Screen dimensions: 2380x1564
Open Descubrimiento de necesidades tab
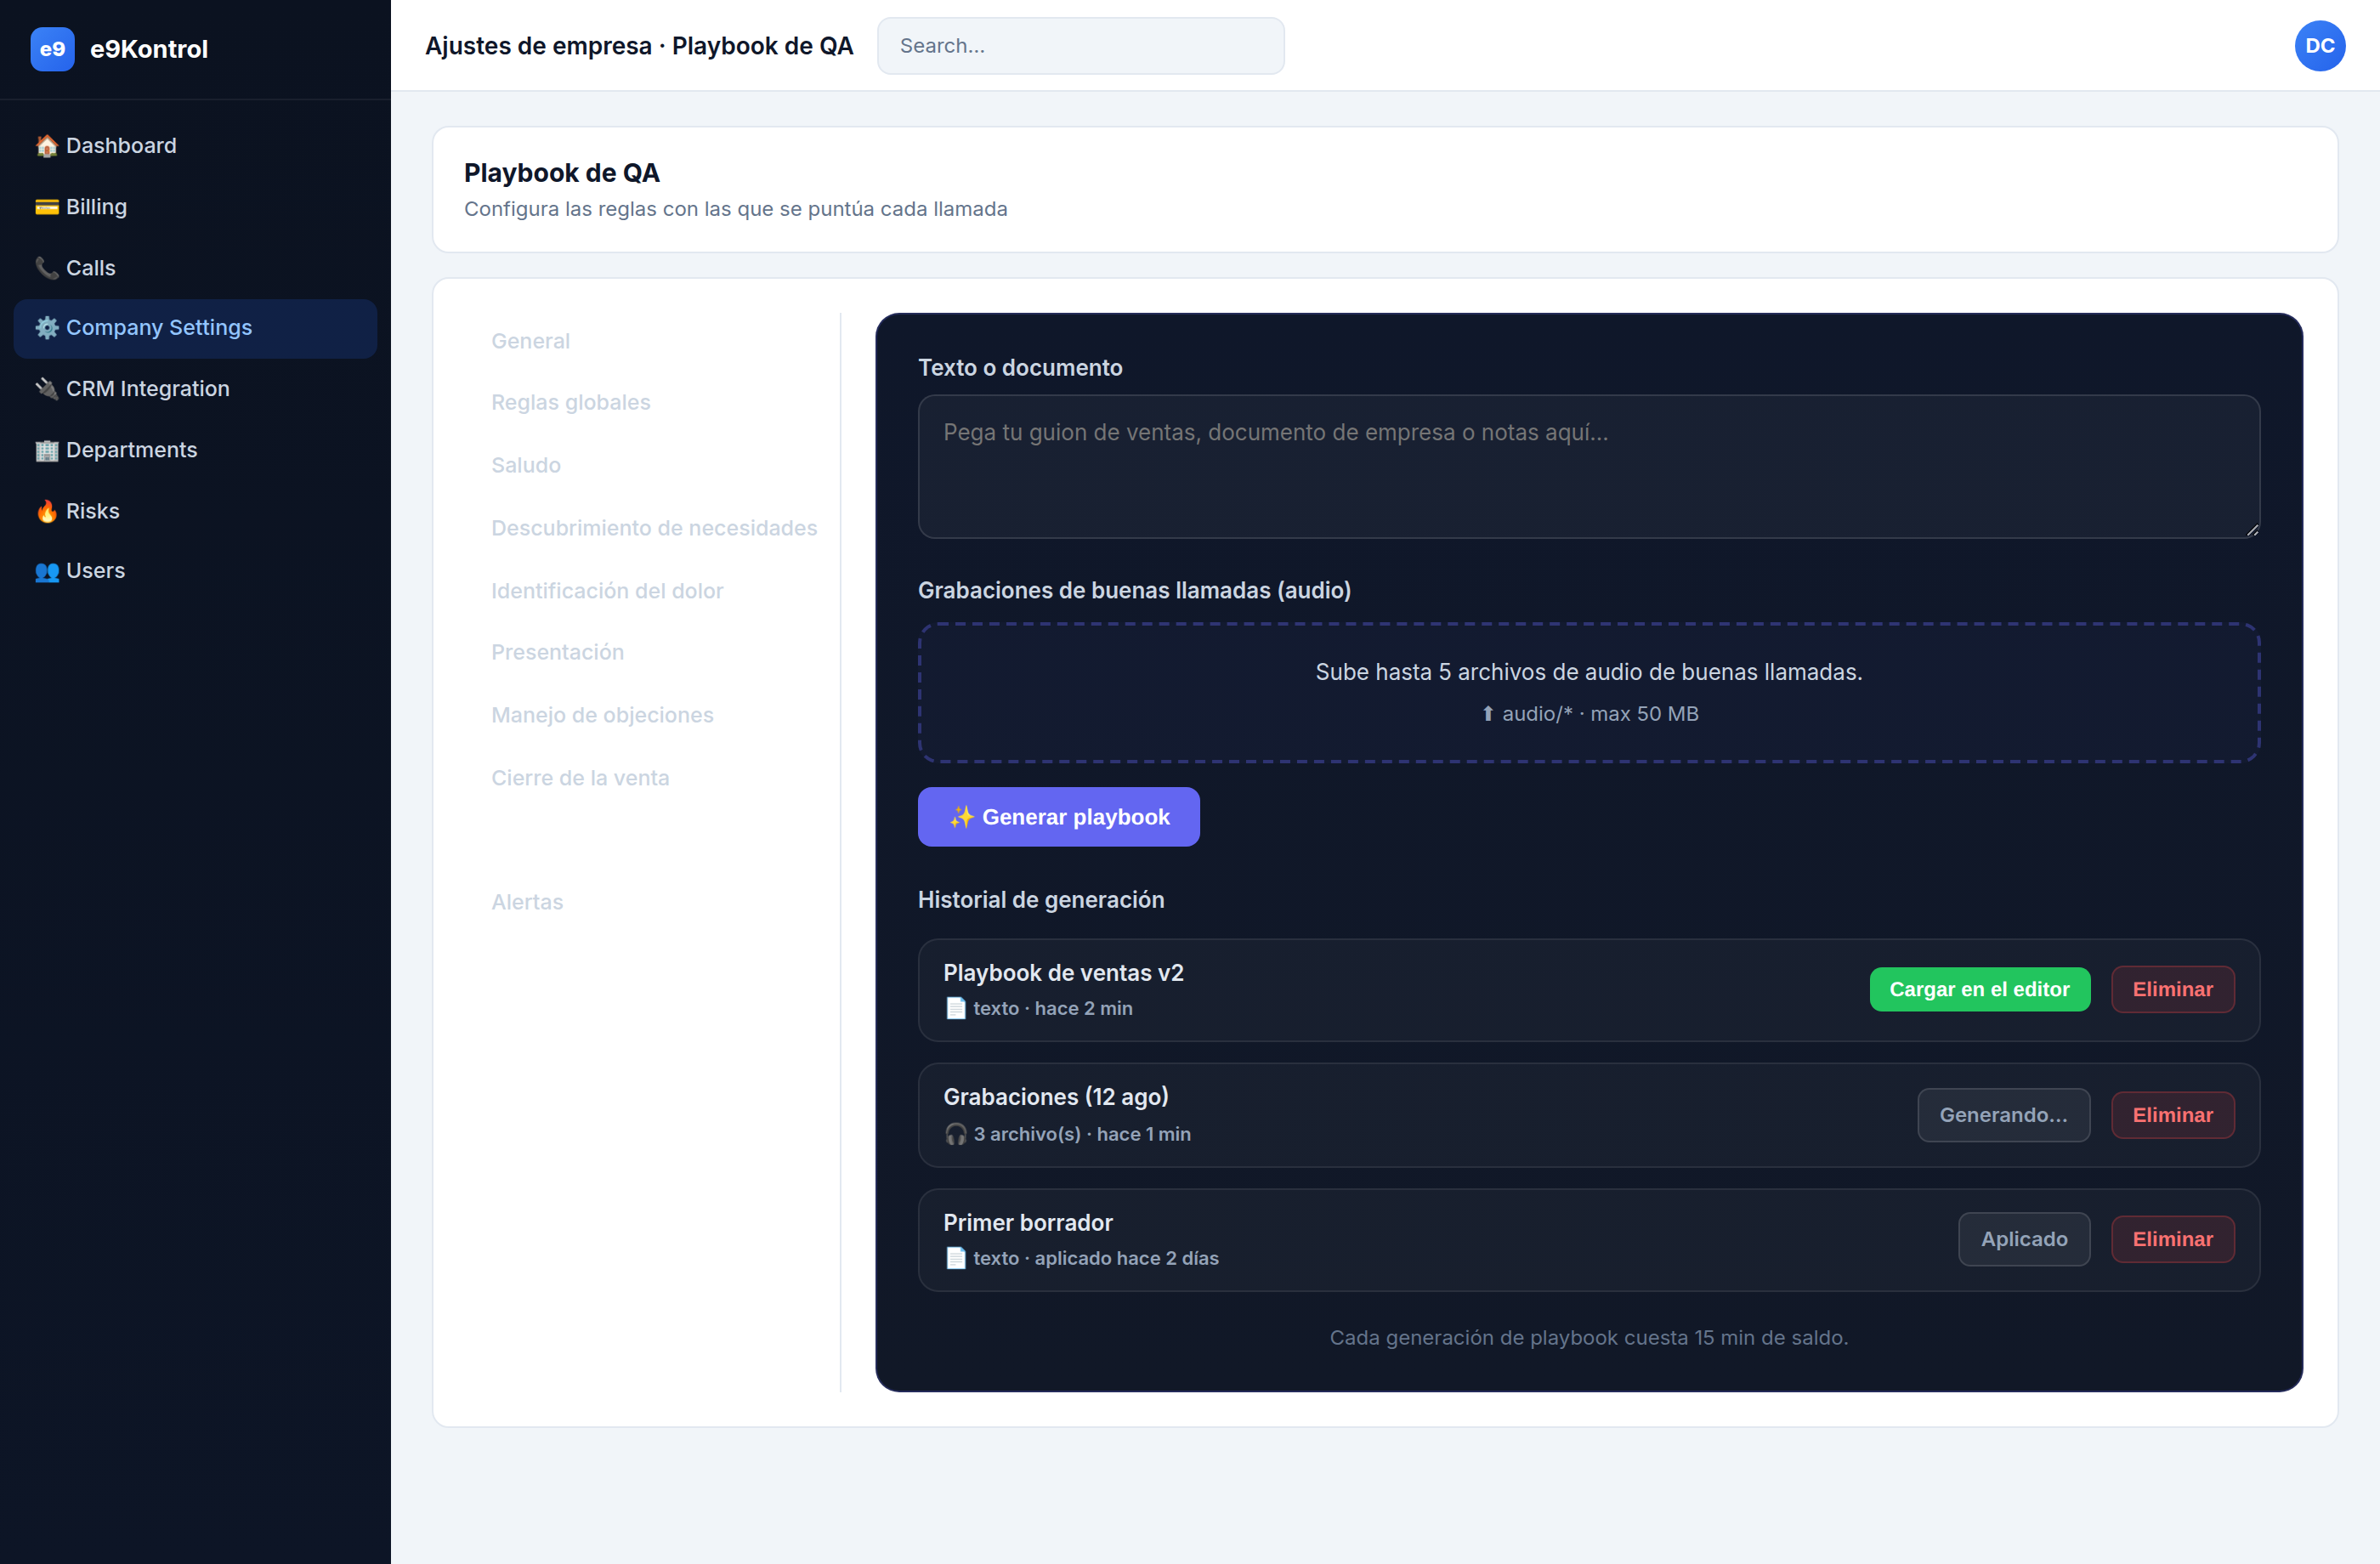coord(654,528)
